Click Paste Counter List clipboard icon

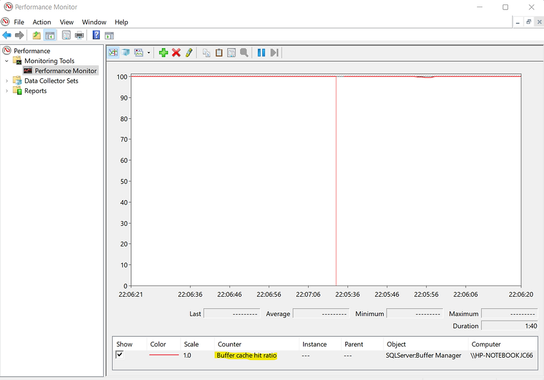(219, 53)
